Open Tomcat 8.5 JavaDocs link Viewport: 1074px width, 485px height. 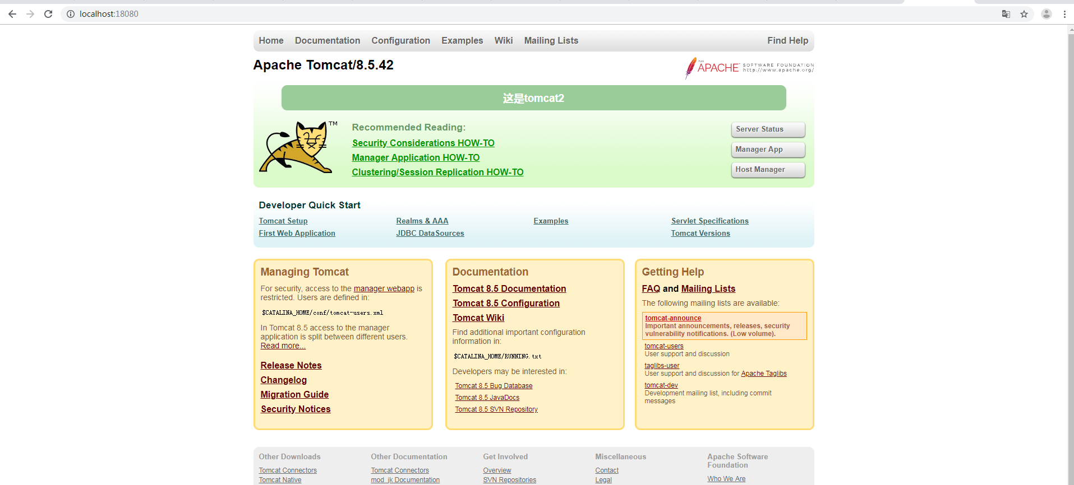(x=487, y=398)
